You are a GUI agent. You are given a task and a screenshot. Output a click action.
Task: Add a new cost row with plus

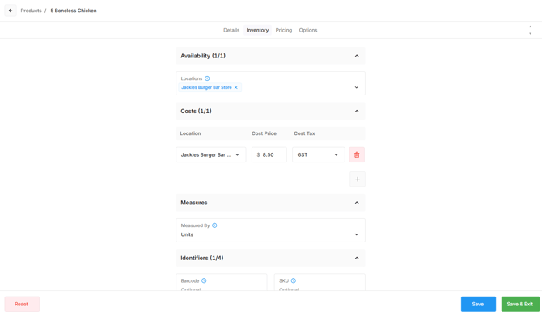coord(358,179)
